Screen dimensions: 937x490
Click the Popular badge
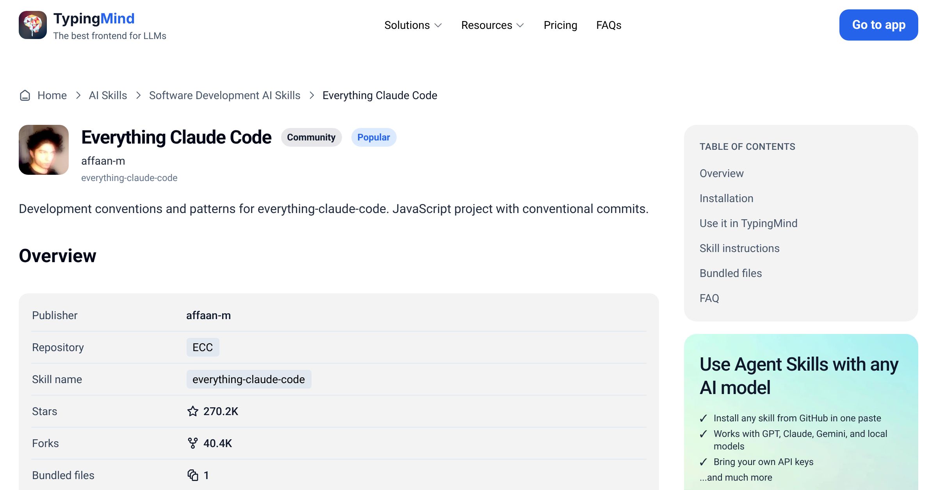point(374,137)
